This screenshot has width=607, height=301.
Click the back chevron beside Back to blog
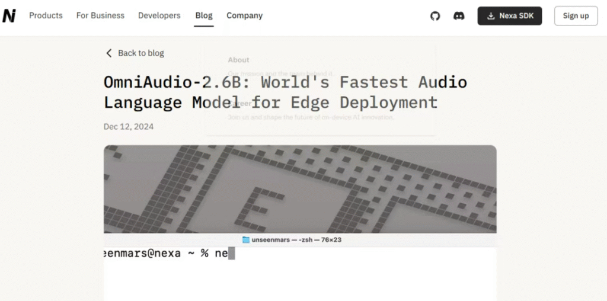click(x=108, y=53)
